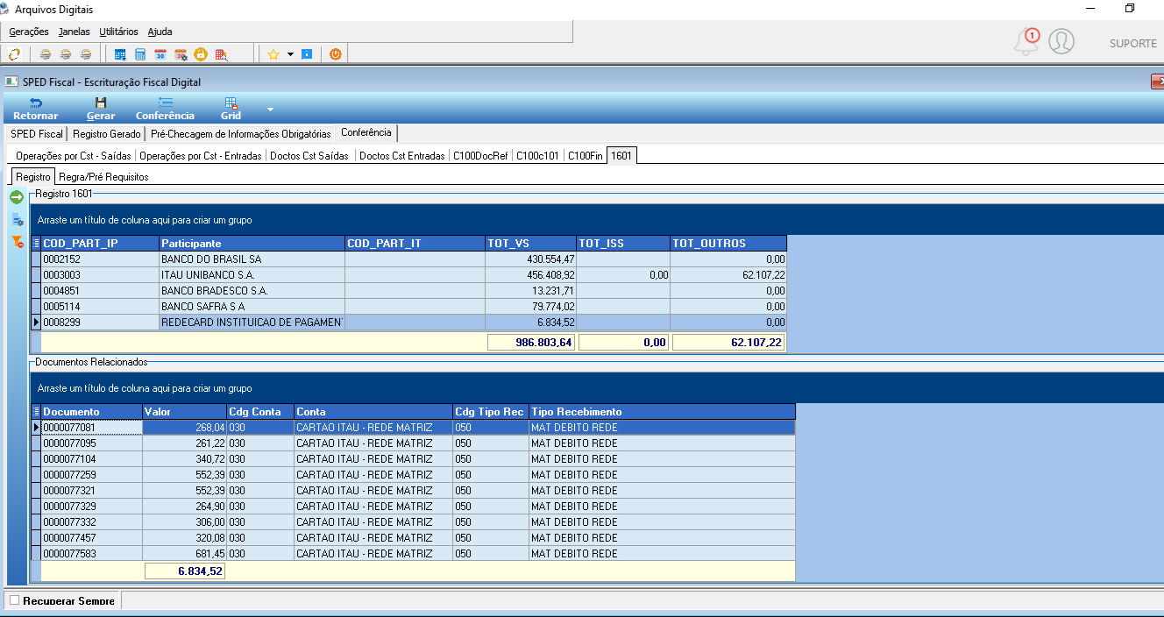The image size is (1164, 617).
Task: Sort by the TOT_VS column header
Action: click(x=530, y=244)
